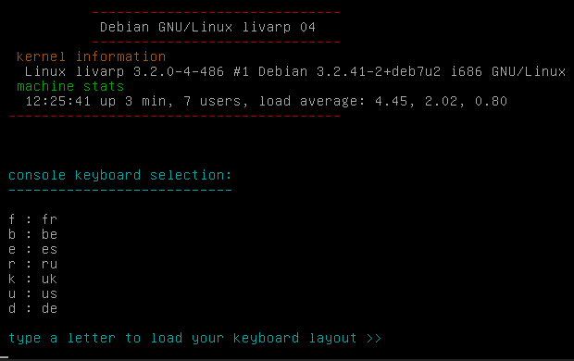
Task: Click the 'de' keyboard layout line
Action: pyautogui.click(x=32, y=308)
